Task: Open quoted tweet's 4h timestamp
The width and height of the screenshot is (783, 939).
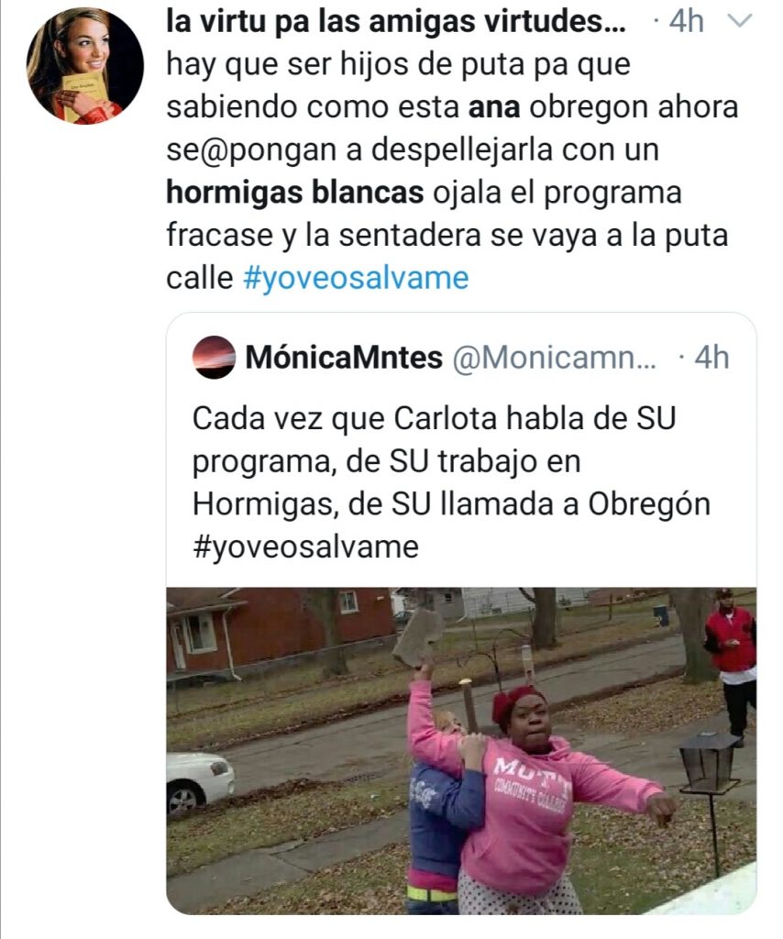Action: [711, 358]
